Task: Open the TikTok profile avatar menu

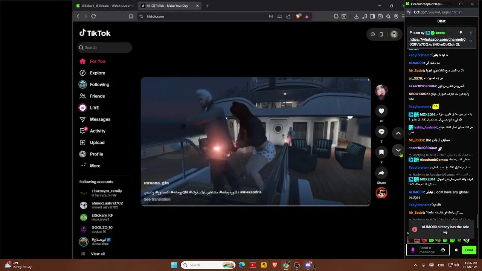Action: 394,34
